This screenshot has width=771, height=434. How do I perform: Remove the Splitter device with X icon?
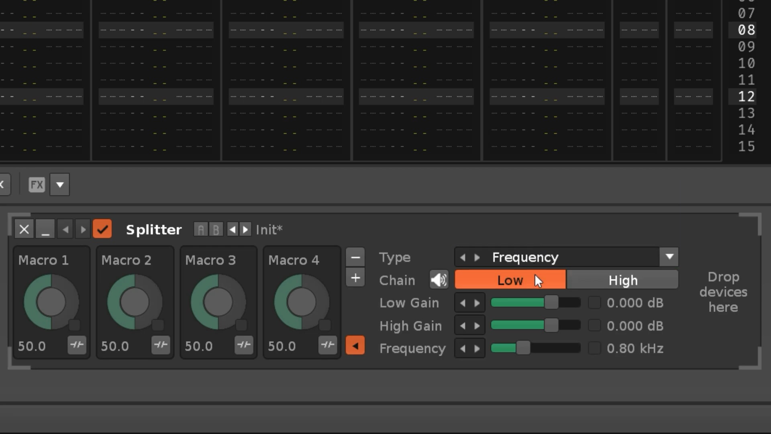(24, 229)
